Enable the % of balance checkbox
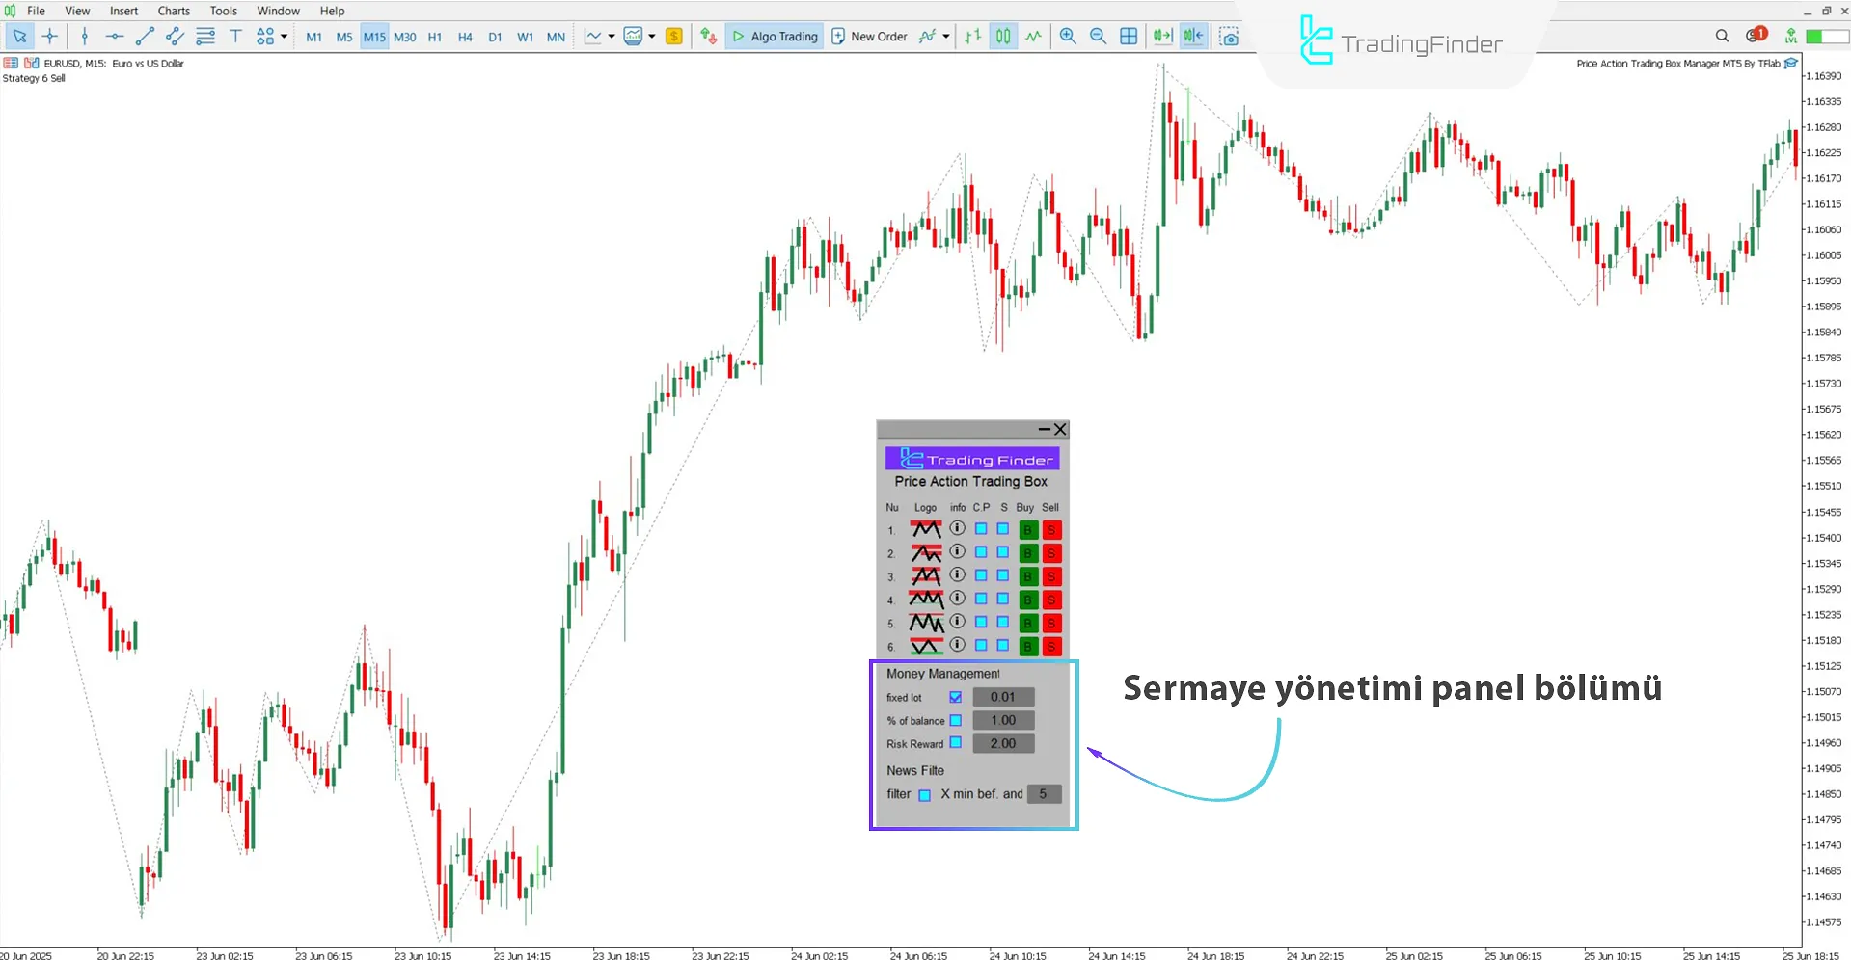The width and height of the screenshot is (1851, 960). coord(955,720)
